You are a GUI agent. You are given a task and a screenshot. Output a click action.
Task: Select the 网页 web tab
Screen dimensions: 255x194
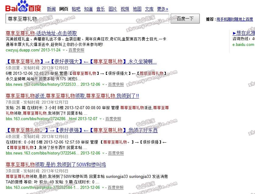(64, 9)
